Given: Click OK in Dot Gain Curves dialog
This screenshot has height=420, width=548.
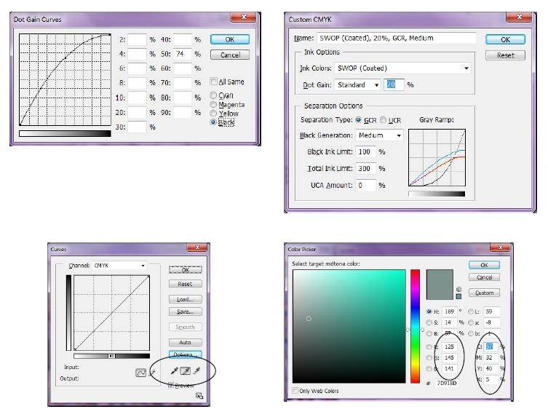Looking at the screenshot, I should pos(230,39).
